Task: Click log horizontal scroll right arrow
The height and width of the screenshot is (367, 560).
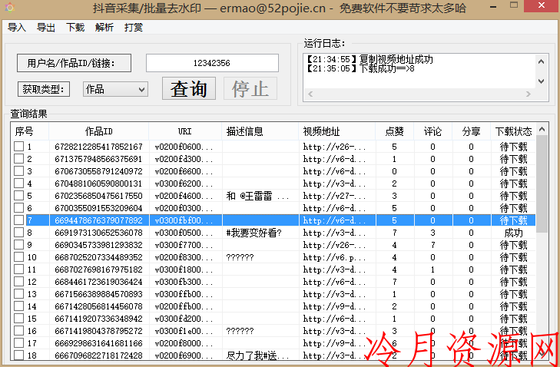Action: pos(529,94)
